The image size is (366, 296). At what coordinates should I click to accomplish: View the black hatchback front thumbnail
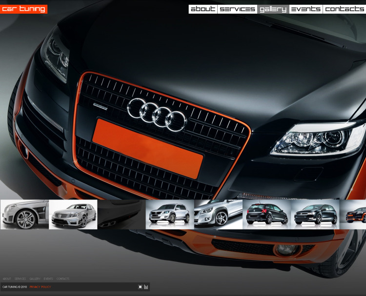tap(315, 215)
